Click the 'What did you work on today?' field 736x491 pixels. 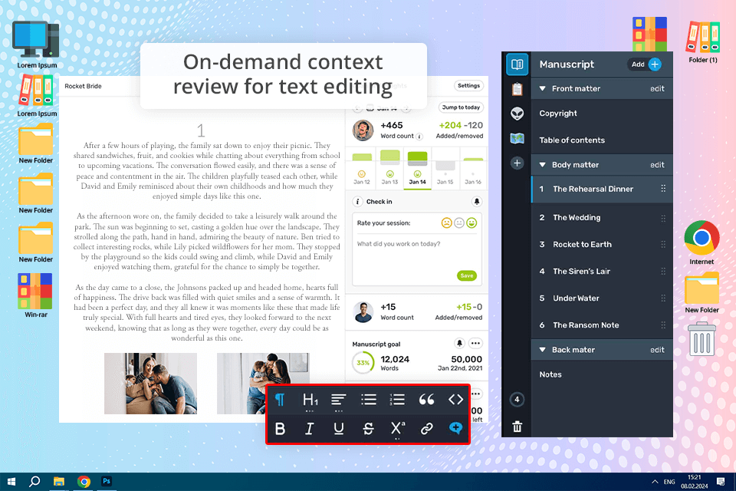point(417,254)
